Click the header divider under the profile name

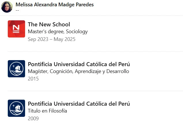(92, 15)
